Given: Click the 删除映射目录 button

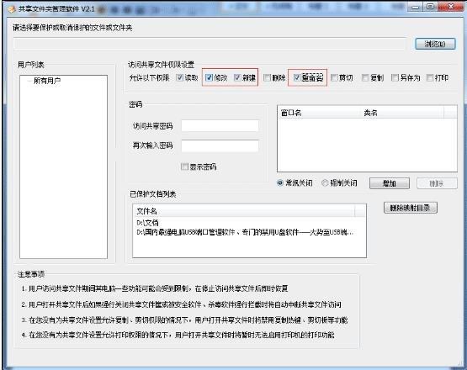Looking at the screenshot, I should (x=411, y=208).
